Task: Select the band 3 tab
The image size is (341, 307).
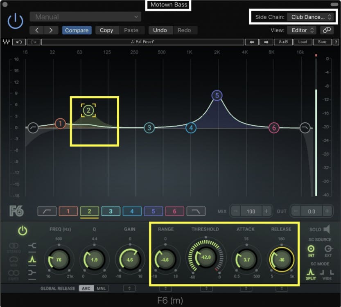Action: [111, 211]
